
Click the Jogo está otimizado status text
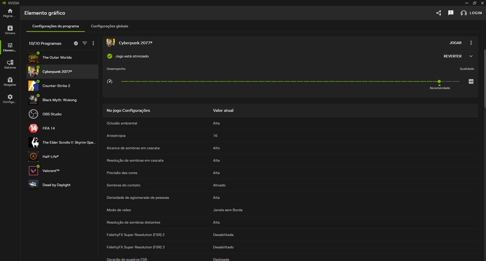point(132,56)
